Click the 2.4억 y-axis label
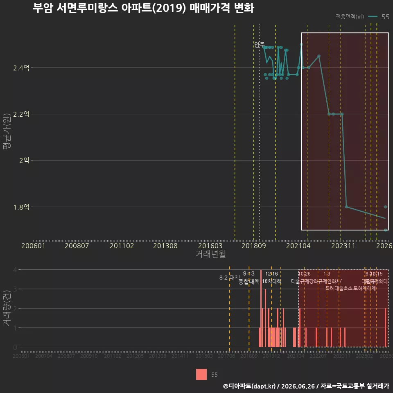The height and width of the screenshot is (393, 393). [21, 68]
